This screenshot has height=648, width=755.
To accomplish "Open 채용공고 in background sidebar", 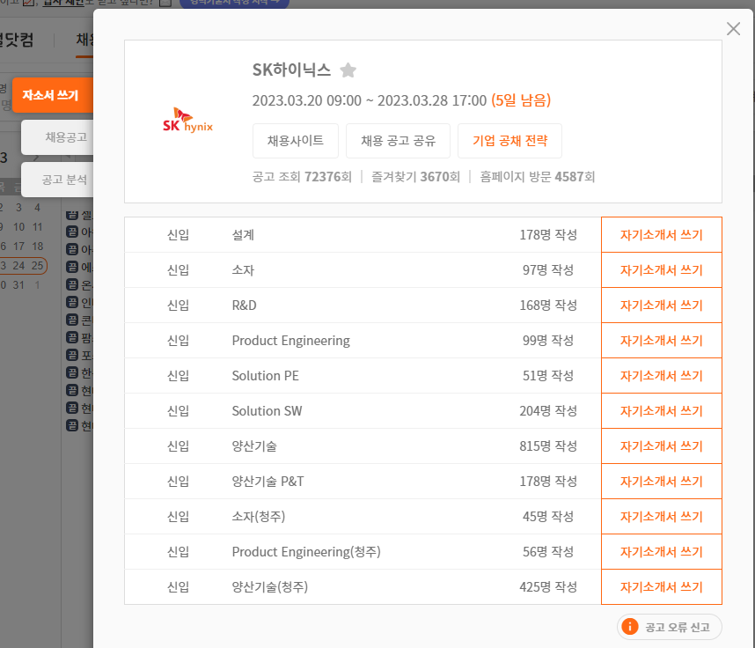I will [58, 137].
